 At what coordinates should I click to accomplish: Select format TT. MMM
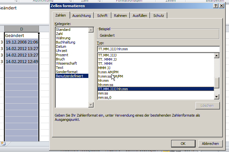[156, 64]
